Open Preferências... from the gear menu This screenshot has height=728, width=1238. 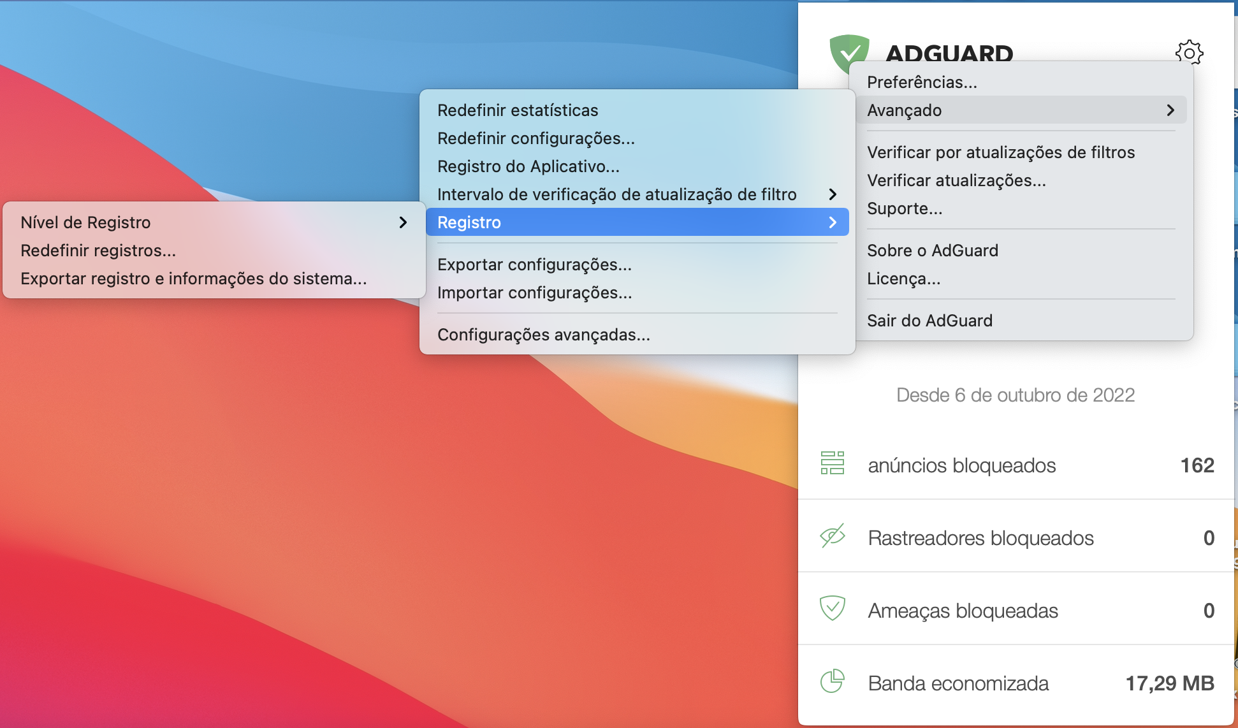tap(1021, 82)
